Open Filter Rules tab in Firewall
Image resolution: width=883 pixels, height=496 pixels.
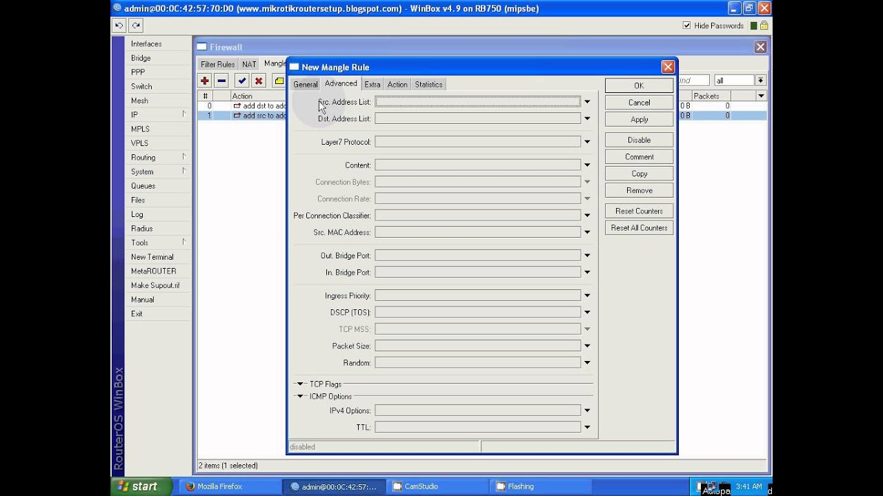click(217, 64)
